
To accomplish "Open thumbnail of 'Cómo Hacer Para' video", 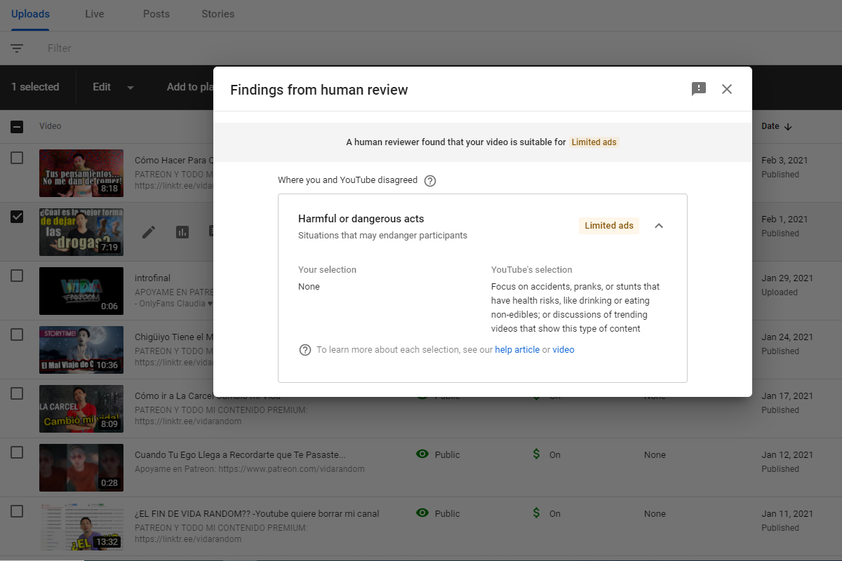I will point(81,173).
